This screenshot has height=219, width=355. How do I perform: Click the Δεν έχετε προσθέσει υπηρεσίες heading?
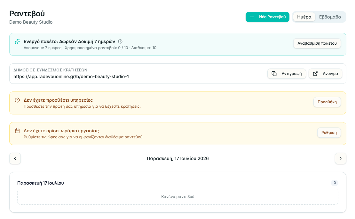58,100
